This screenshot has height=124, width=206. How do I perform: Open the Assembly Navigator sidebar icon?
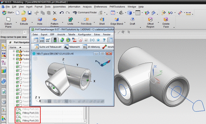click(4, 47)
